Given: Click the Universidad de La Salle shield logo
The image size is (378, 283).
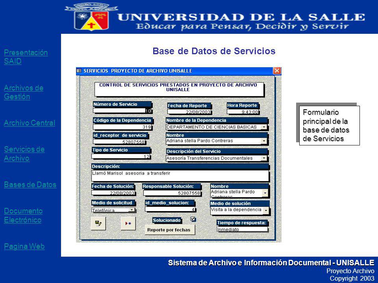Looking at the screenshot, I should click(x=91, y=17).
